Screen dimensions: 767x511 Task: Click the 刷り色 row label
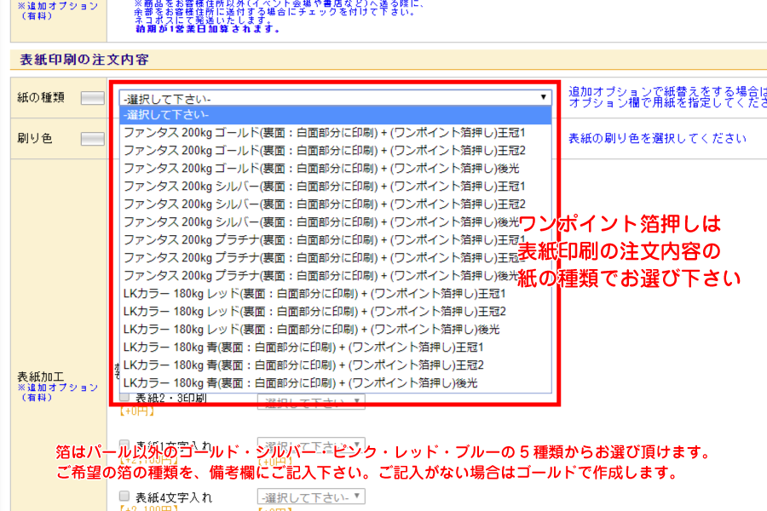pyautogui.click(x=35, y=138)
